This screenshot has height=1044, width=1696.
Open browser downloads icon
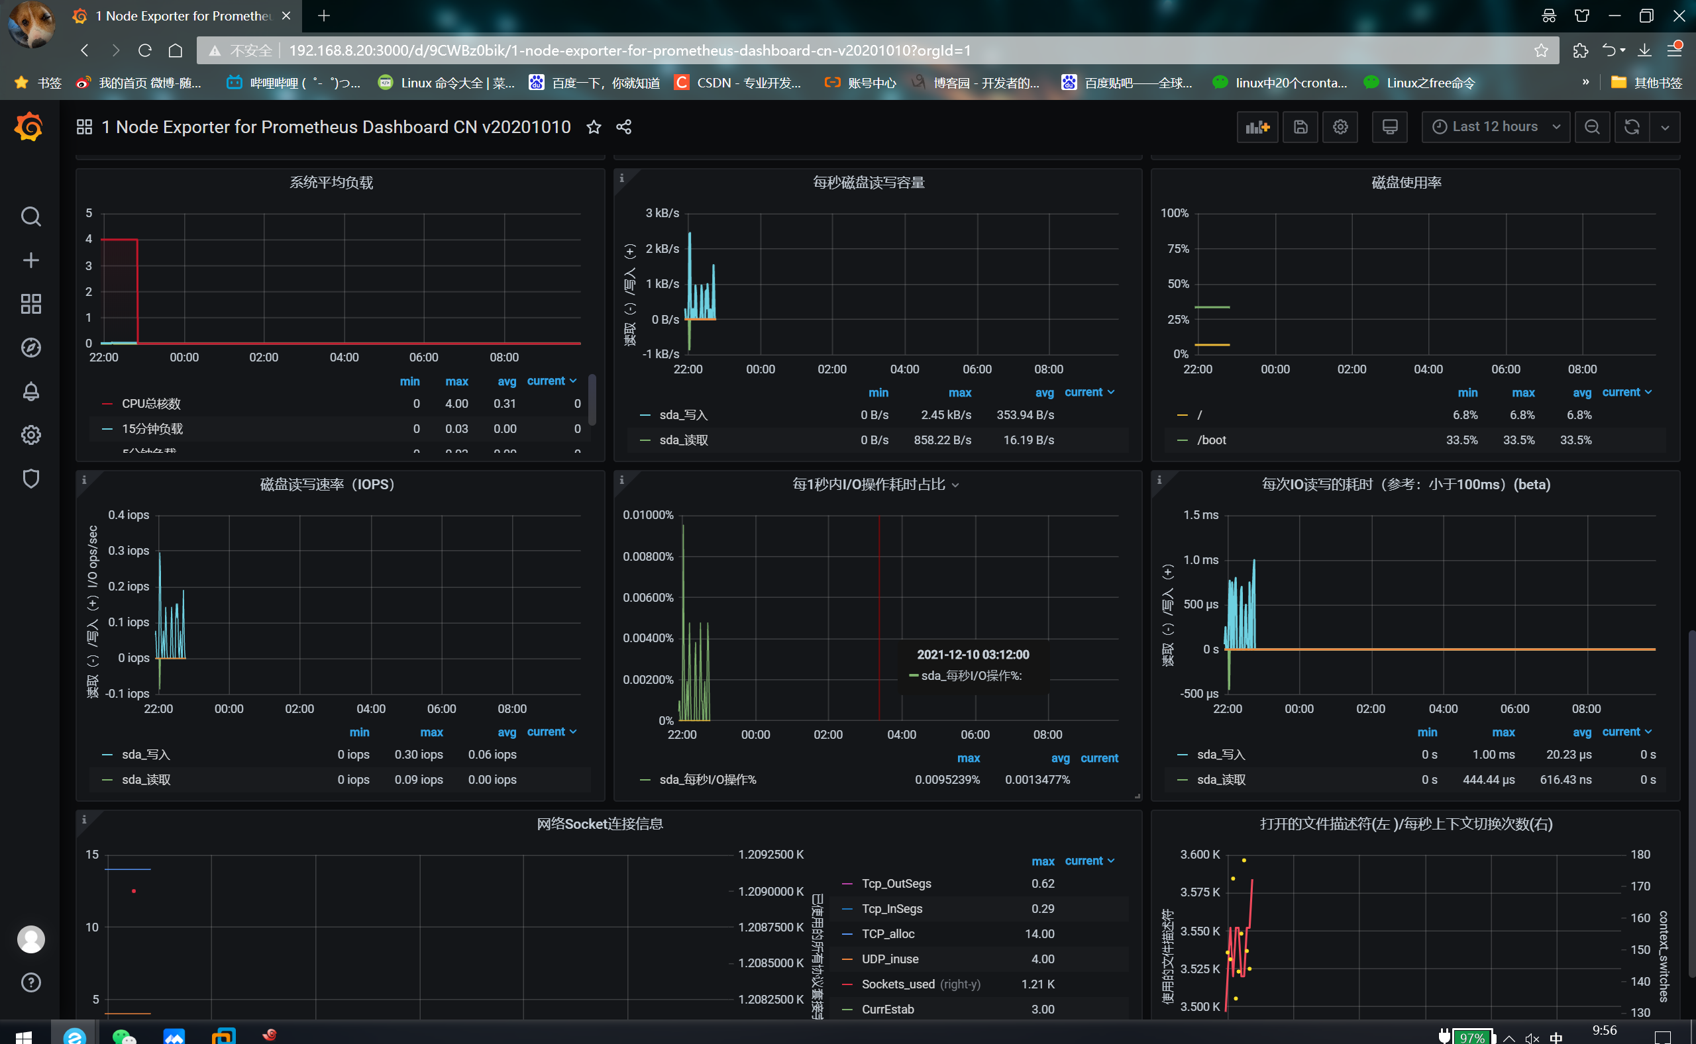pos(1645,50)
